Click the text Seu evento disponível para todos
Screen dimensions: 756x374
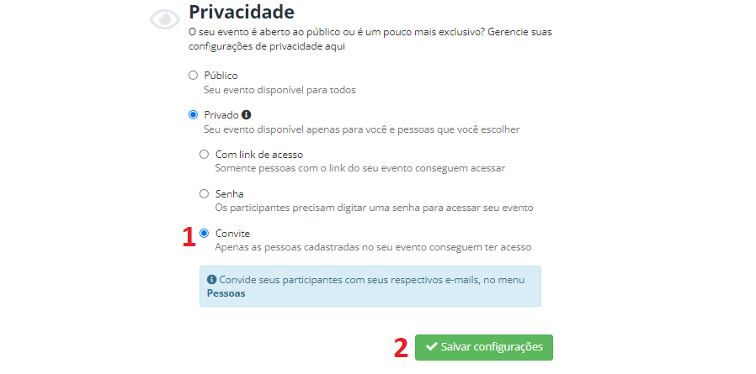pos(280,90)
